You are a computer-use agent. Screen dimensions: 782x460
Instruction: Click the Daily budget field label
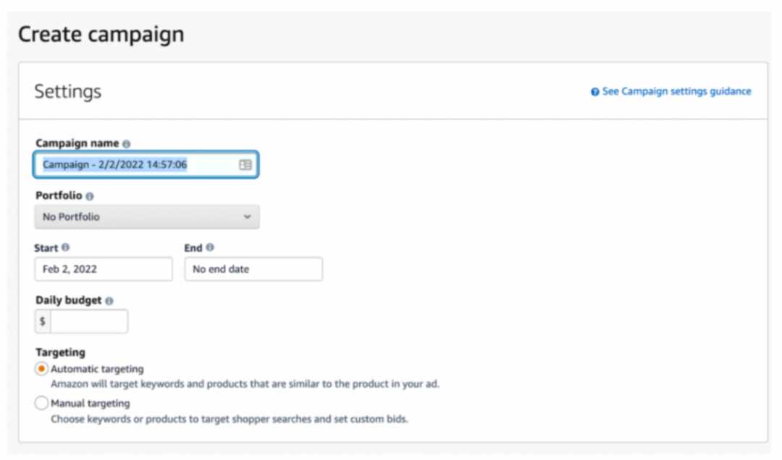tap(68, 300)
